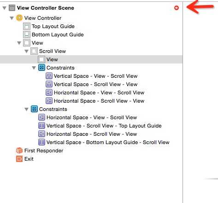Select the highlighted View inside Scroll View
The height and width of the screenshot is (203, 218).
pyautogui.click(x=91, y=59)
